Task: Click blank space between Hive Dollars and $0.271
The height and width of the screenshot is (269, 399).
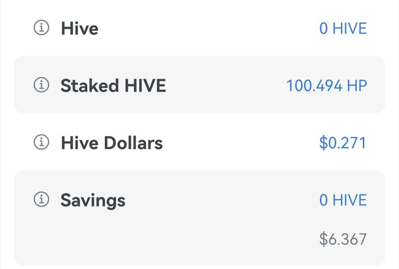Action: (x=241, y=143)
